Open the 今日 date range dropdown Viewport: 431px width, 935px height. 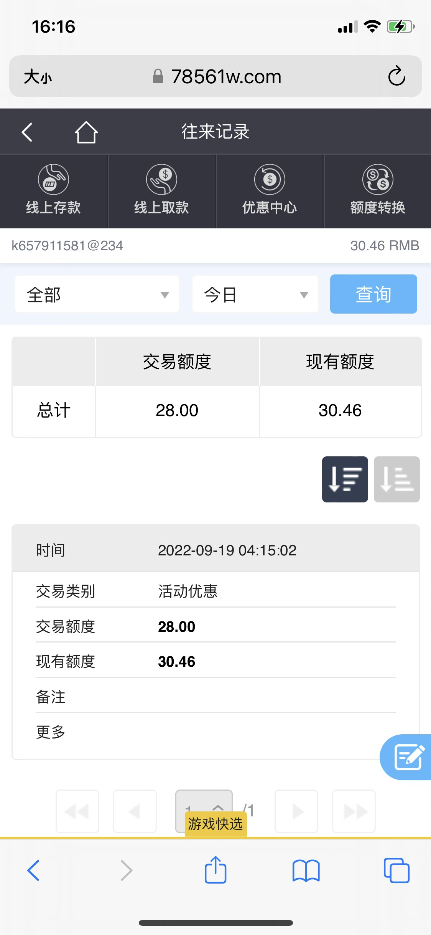click(255, 294)
